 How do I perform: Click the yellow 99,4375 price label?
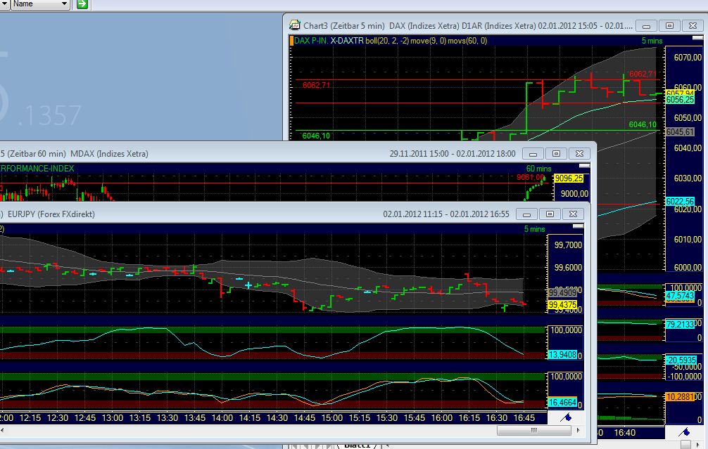(564, 305)
